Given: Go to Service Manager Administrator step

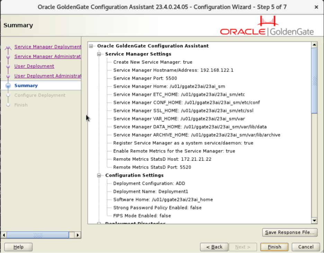Looking at the screenshot, I should 48,56.
